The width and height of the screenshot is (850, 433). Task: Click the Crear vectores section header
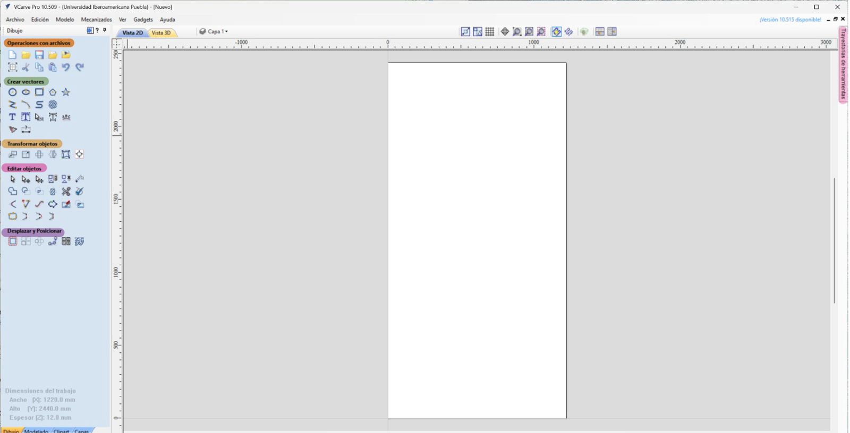coord(25,82)
